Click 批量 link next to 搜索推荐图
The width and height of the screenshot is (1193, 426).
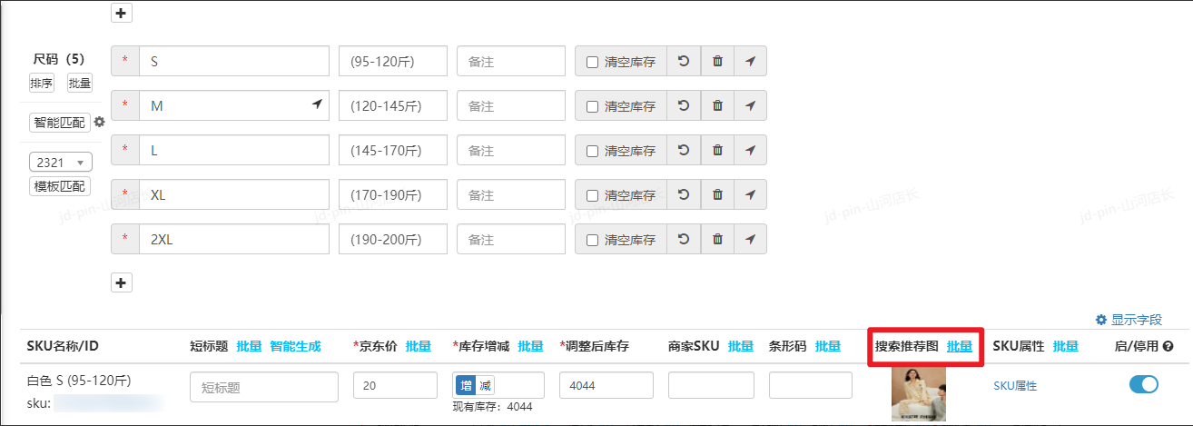(x=959, y=346)
